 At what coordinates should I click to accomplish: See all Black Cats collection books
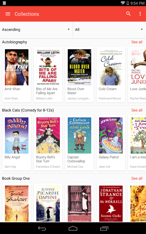pyautogui.click(x=137, y=110)
